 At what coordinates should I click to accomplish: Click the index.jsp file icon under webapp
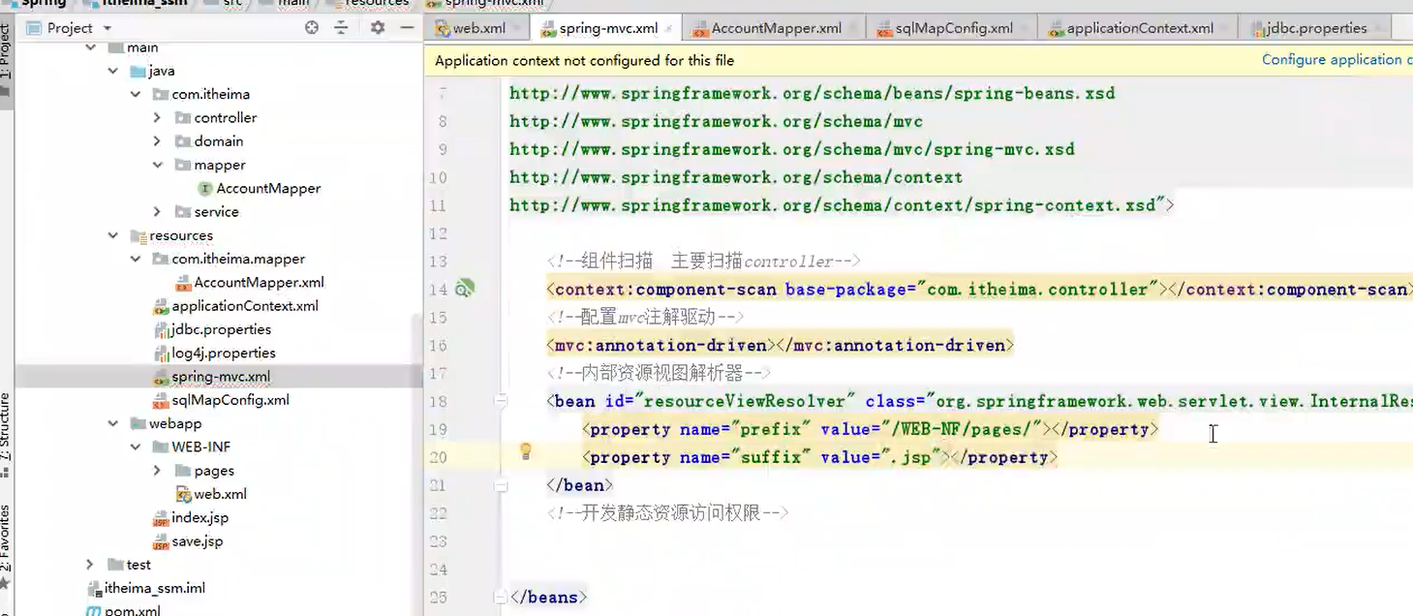(x=162, y=517)
